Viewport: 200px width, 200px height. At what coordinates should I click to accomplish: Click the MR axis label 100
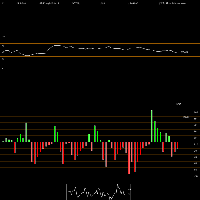[x=196, y=112]
